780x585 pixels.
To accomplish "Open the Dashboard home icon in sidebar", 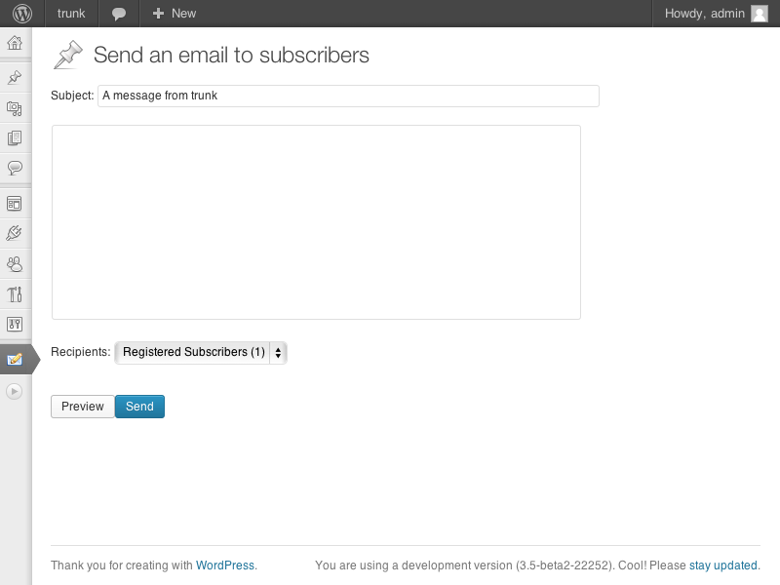I will tap(15, 43).
